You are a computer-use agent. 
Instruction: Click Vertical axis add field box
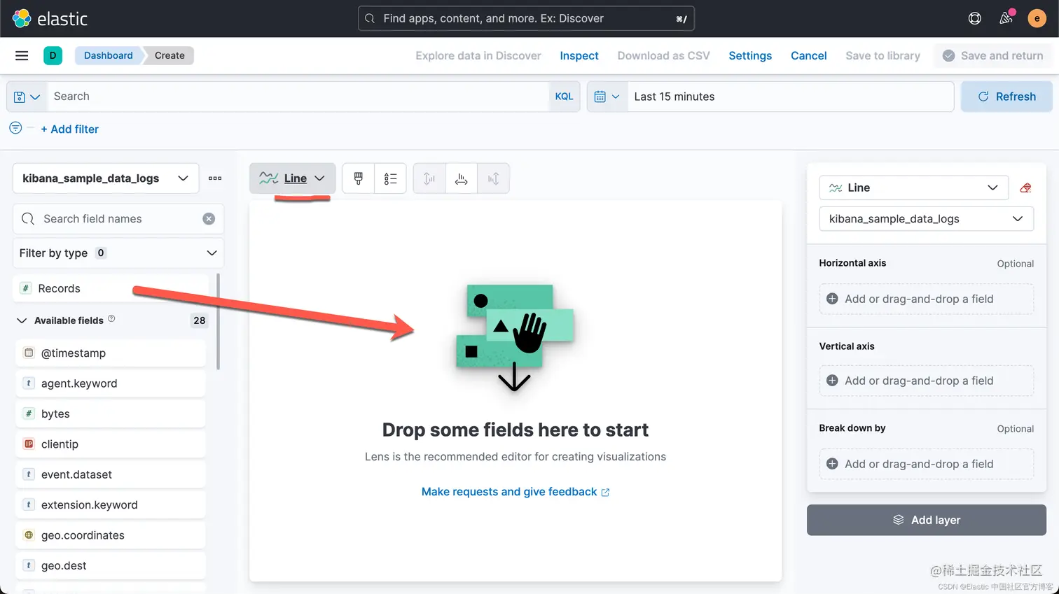coord(926,381)
